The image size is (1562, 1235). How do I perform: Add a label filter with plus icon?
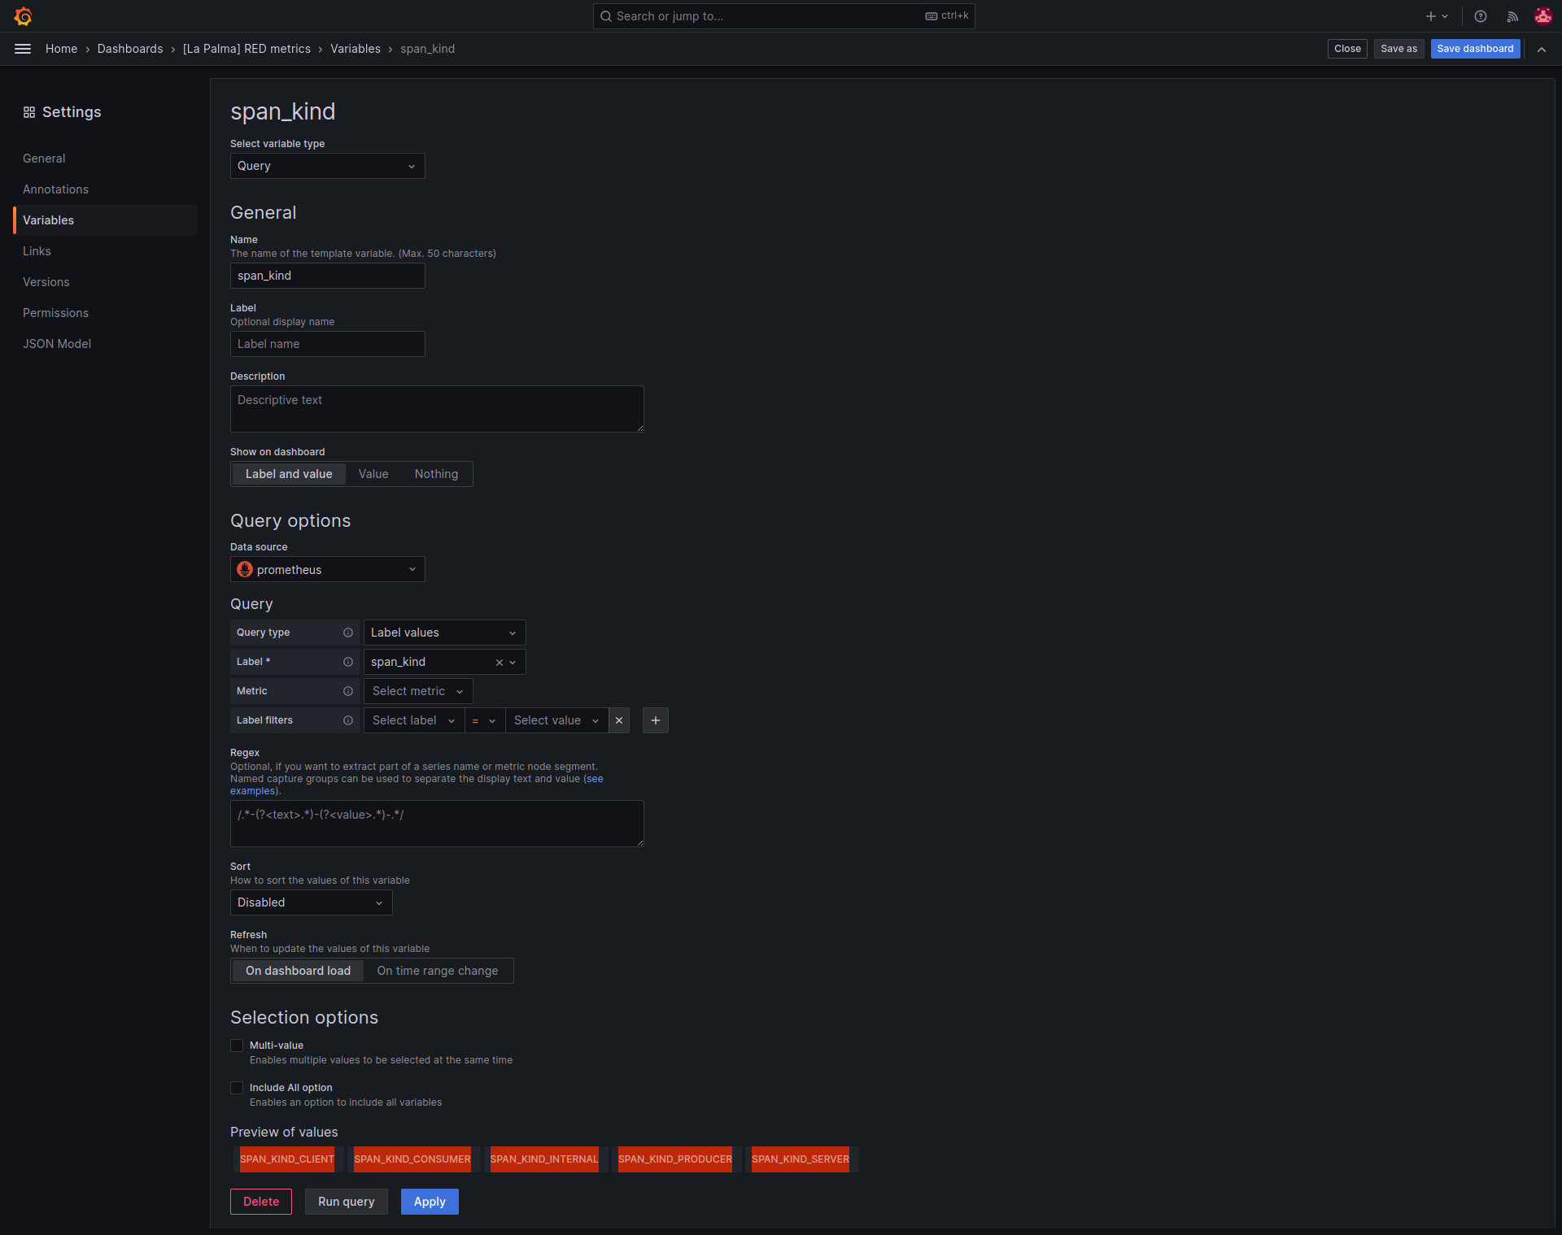tap(656, 720)
